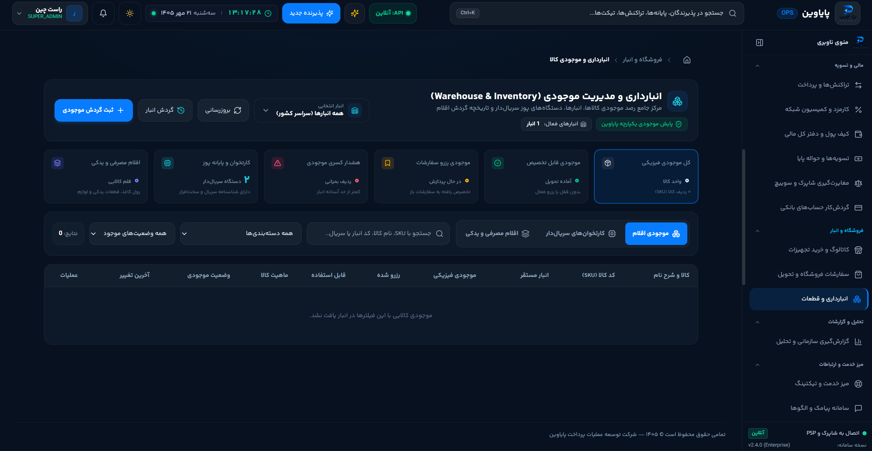Focus the global search field
Viewport: 872px width, 451px height.
pyautogui.click(x=597, y=13)
